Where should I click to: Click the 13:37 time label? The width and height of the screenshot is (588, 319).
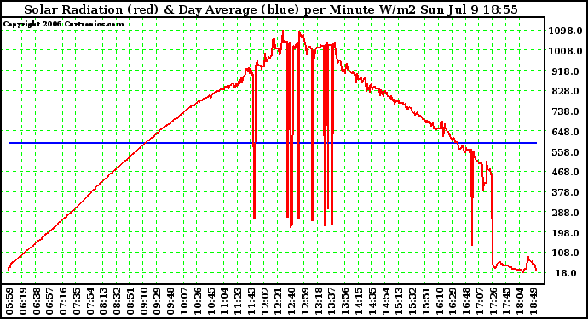pyautogui.click(x=331, y=301)
